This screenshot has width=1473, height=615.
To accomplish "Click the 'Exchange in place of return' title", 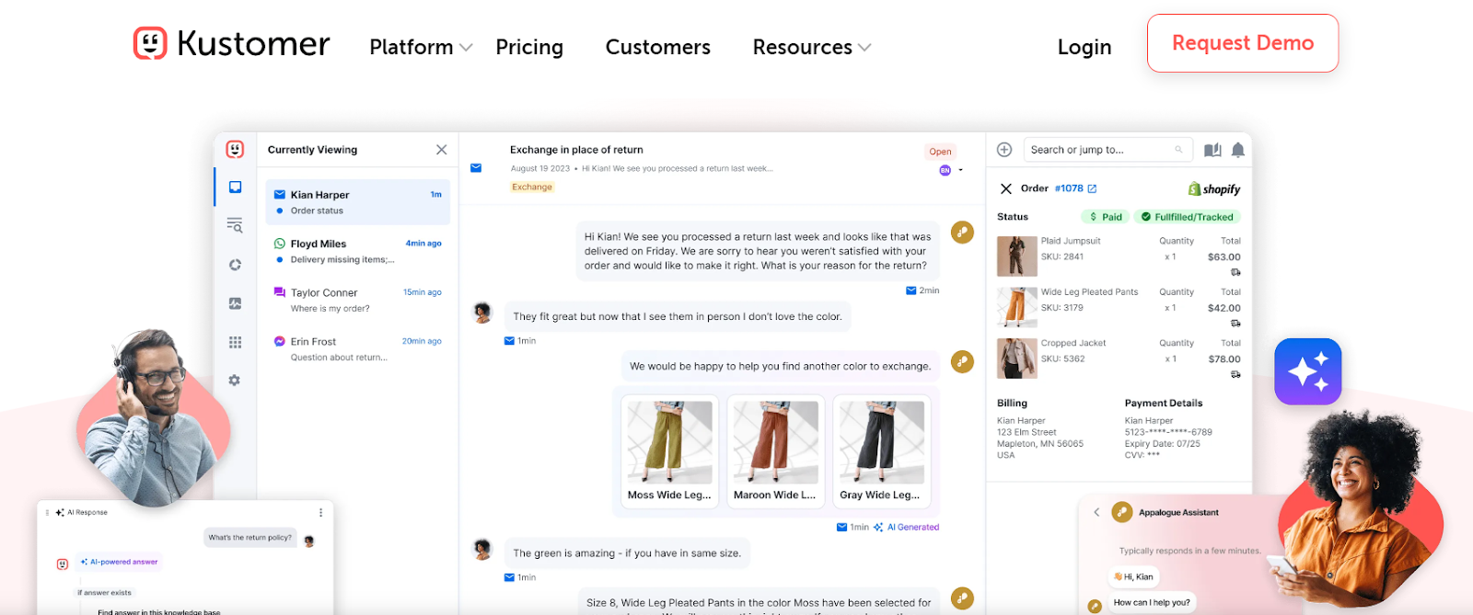I will click(576, 150).
